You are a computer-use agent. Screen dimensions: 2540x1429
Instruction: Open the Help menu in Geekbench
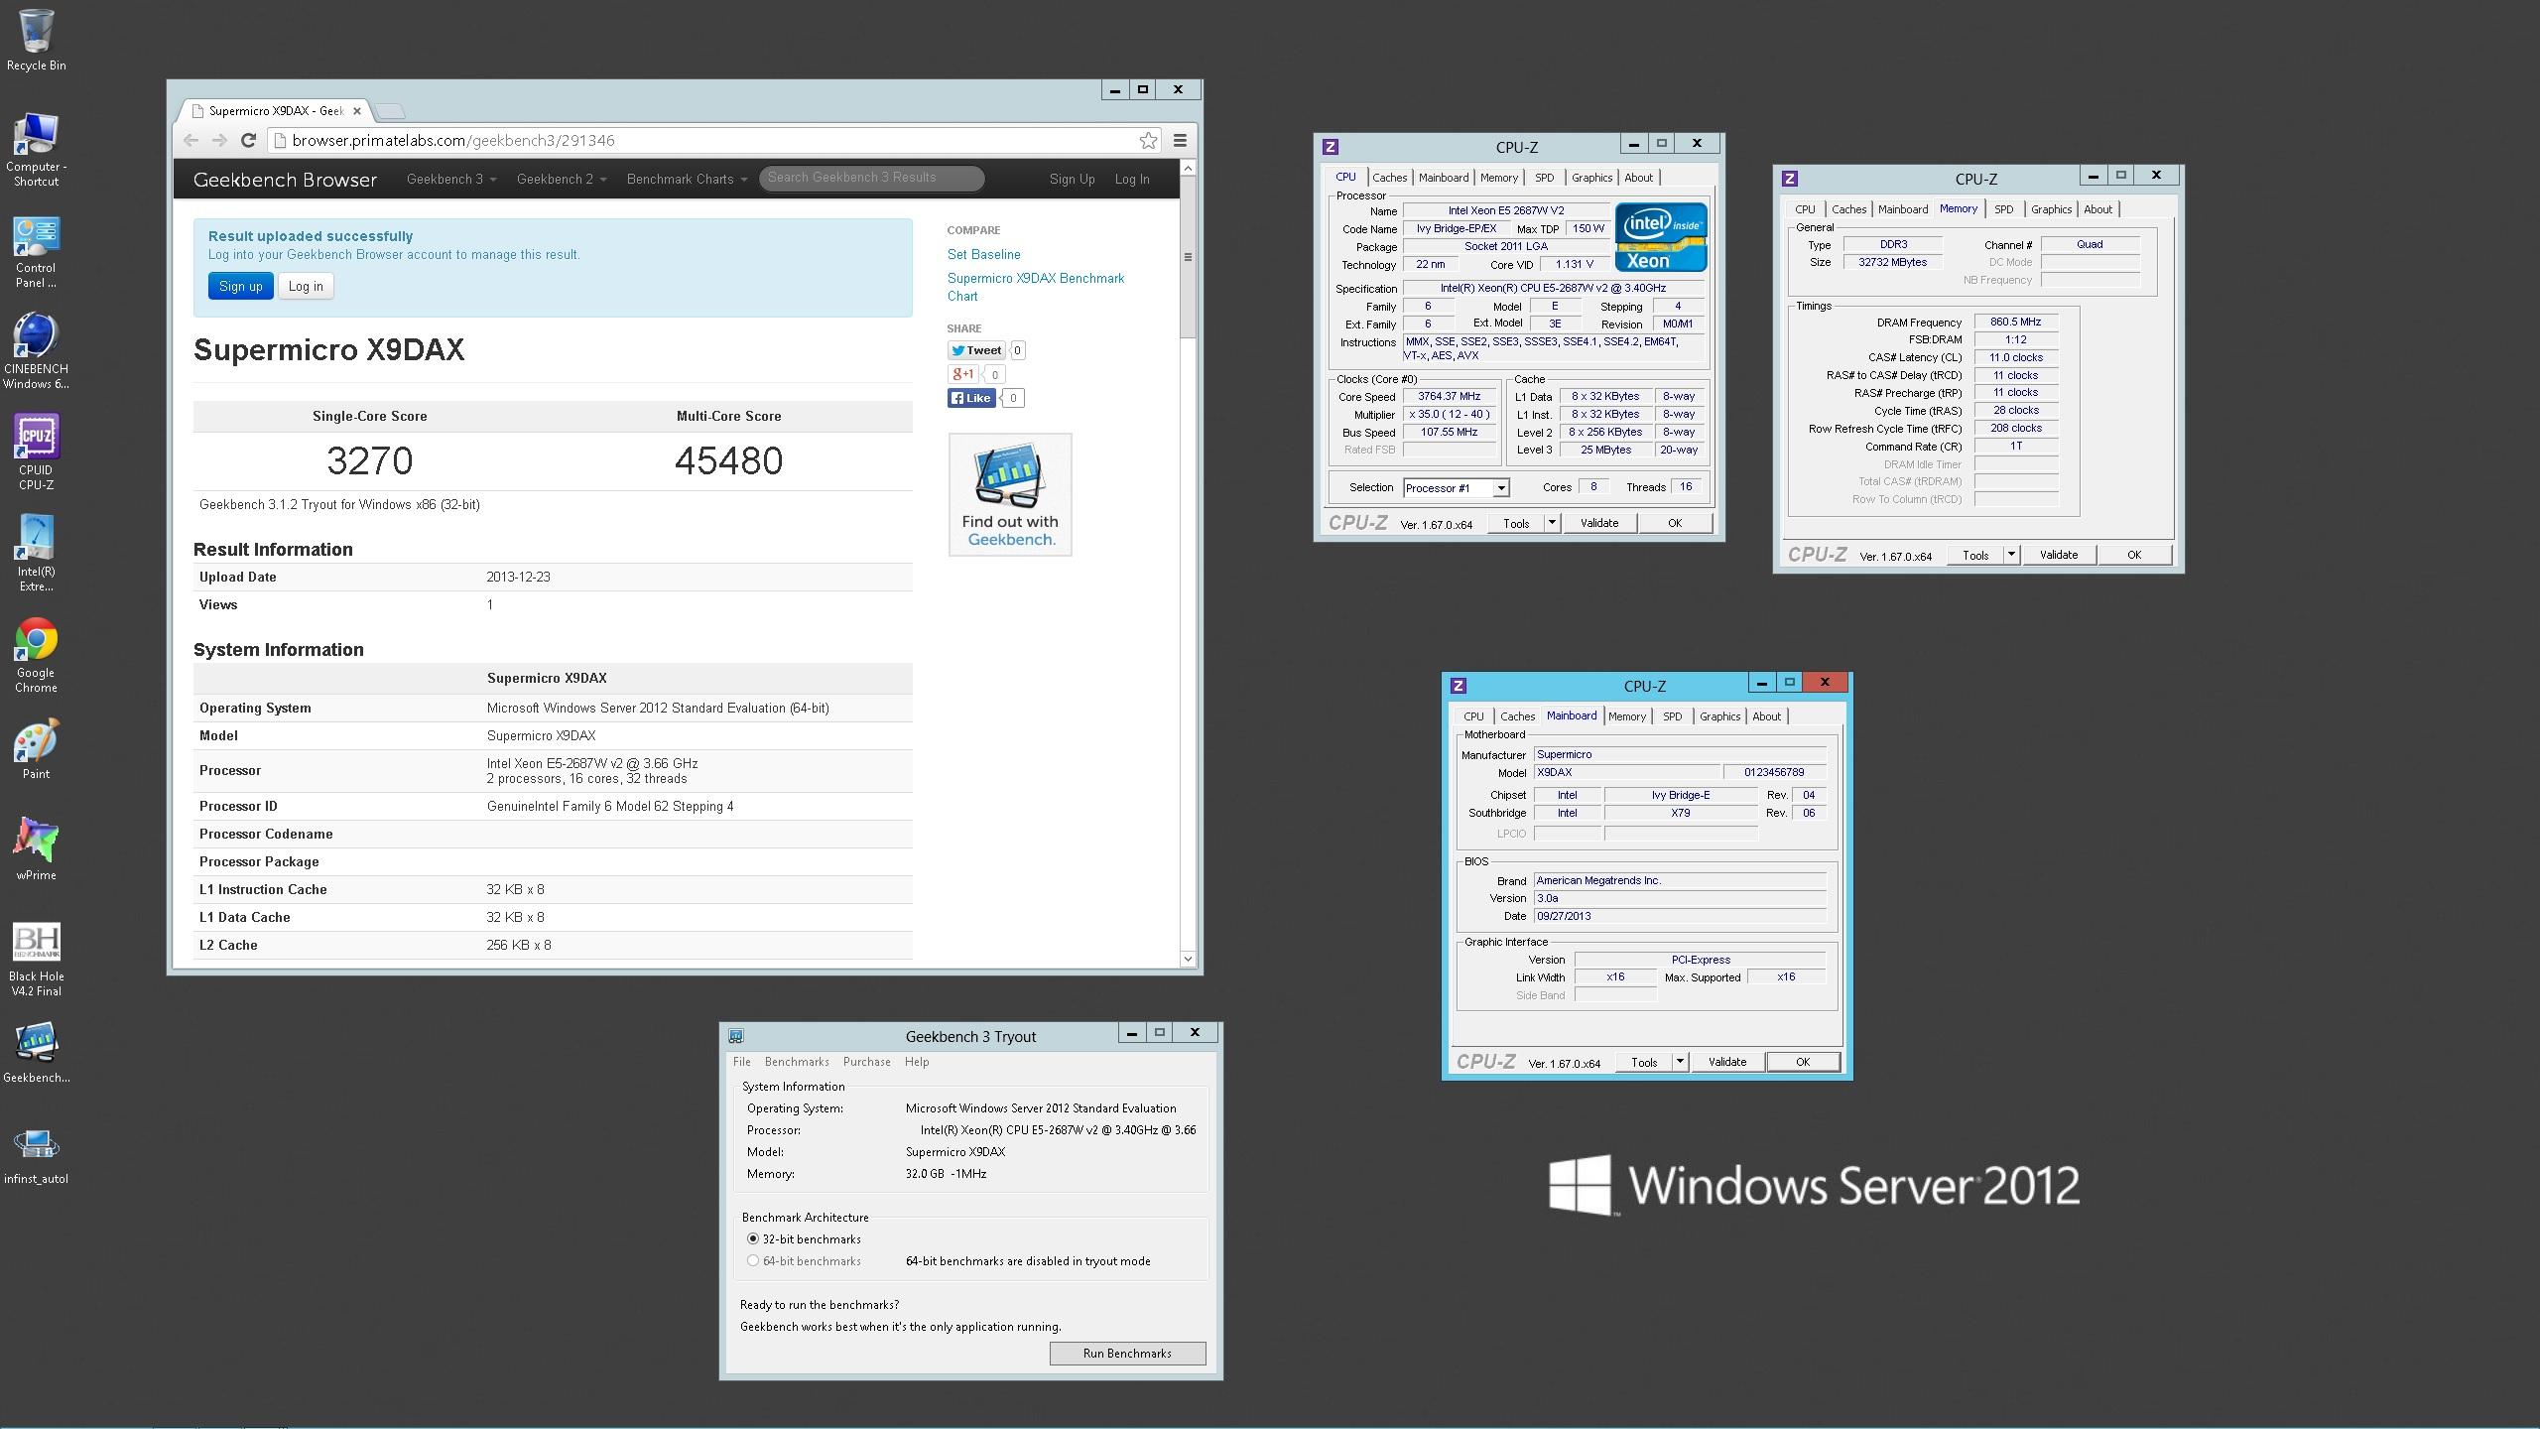[x=917, y=1062]
